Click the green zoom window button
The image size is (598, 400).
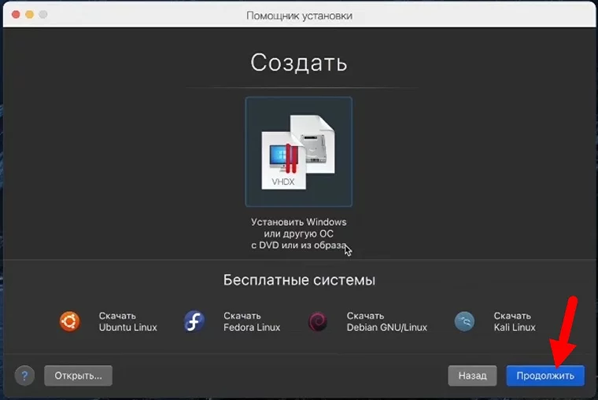(45, 15)
